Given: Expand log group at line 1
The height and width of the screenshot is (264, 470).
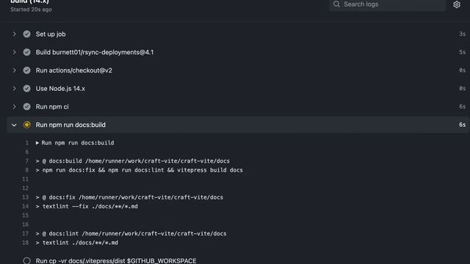Looking at the screenshot, I should pos(37,143).
